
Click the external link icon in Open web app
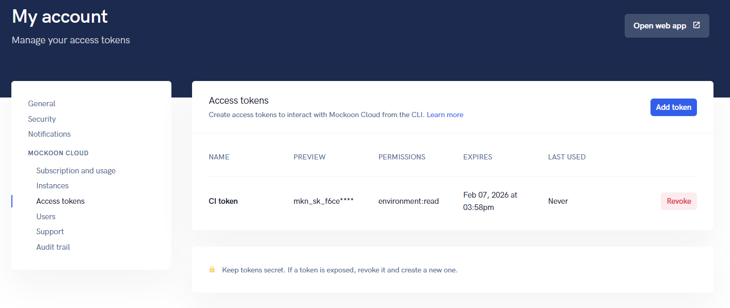pyautogui.click(x=696, y=25)
